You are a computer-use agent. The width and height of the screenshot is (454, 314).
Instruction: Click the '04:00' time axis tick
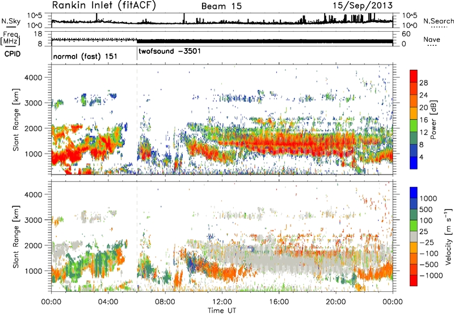point(108,302)
